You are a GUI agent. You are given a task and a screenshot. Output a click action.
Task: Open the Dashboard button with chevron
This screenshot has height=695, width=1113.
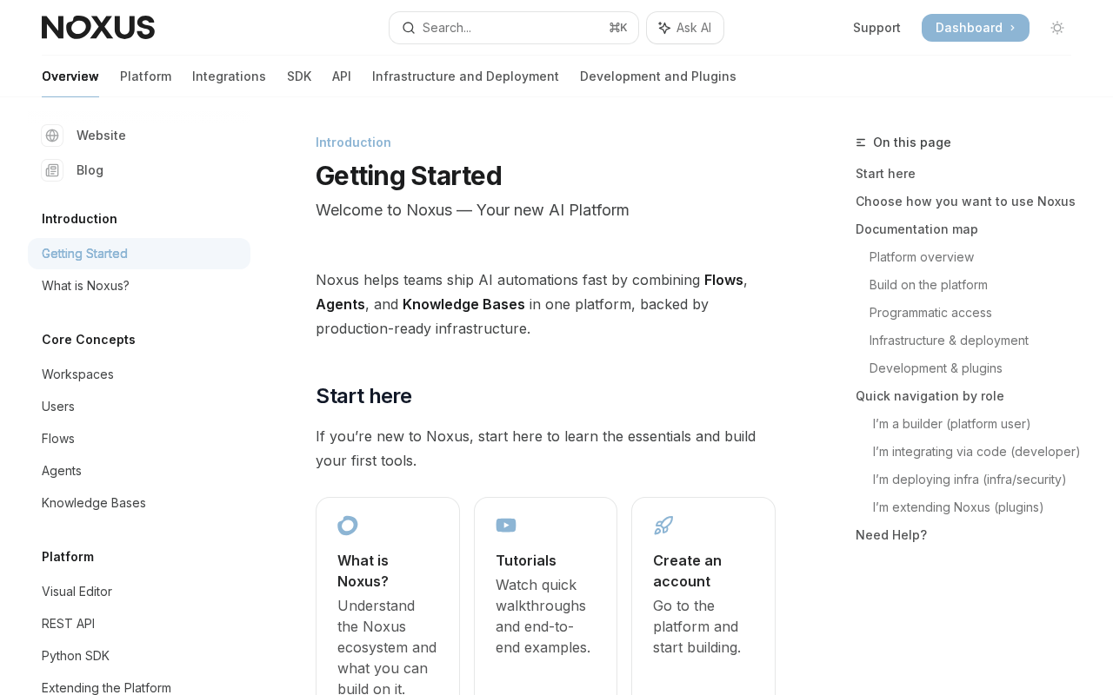(976, 28)
